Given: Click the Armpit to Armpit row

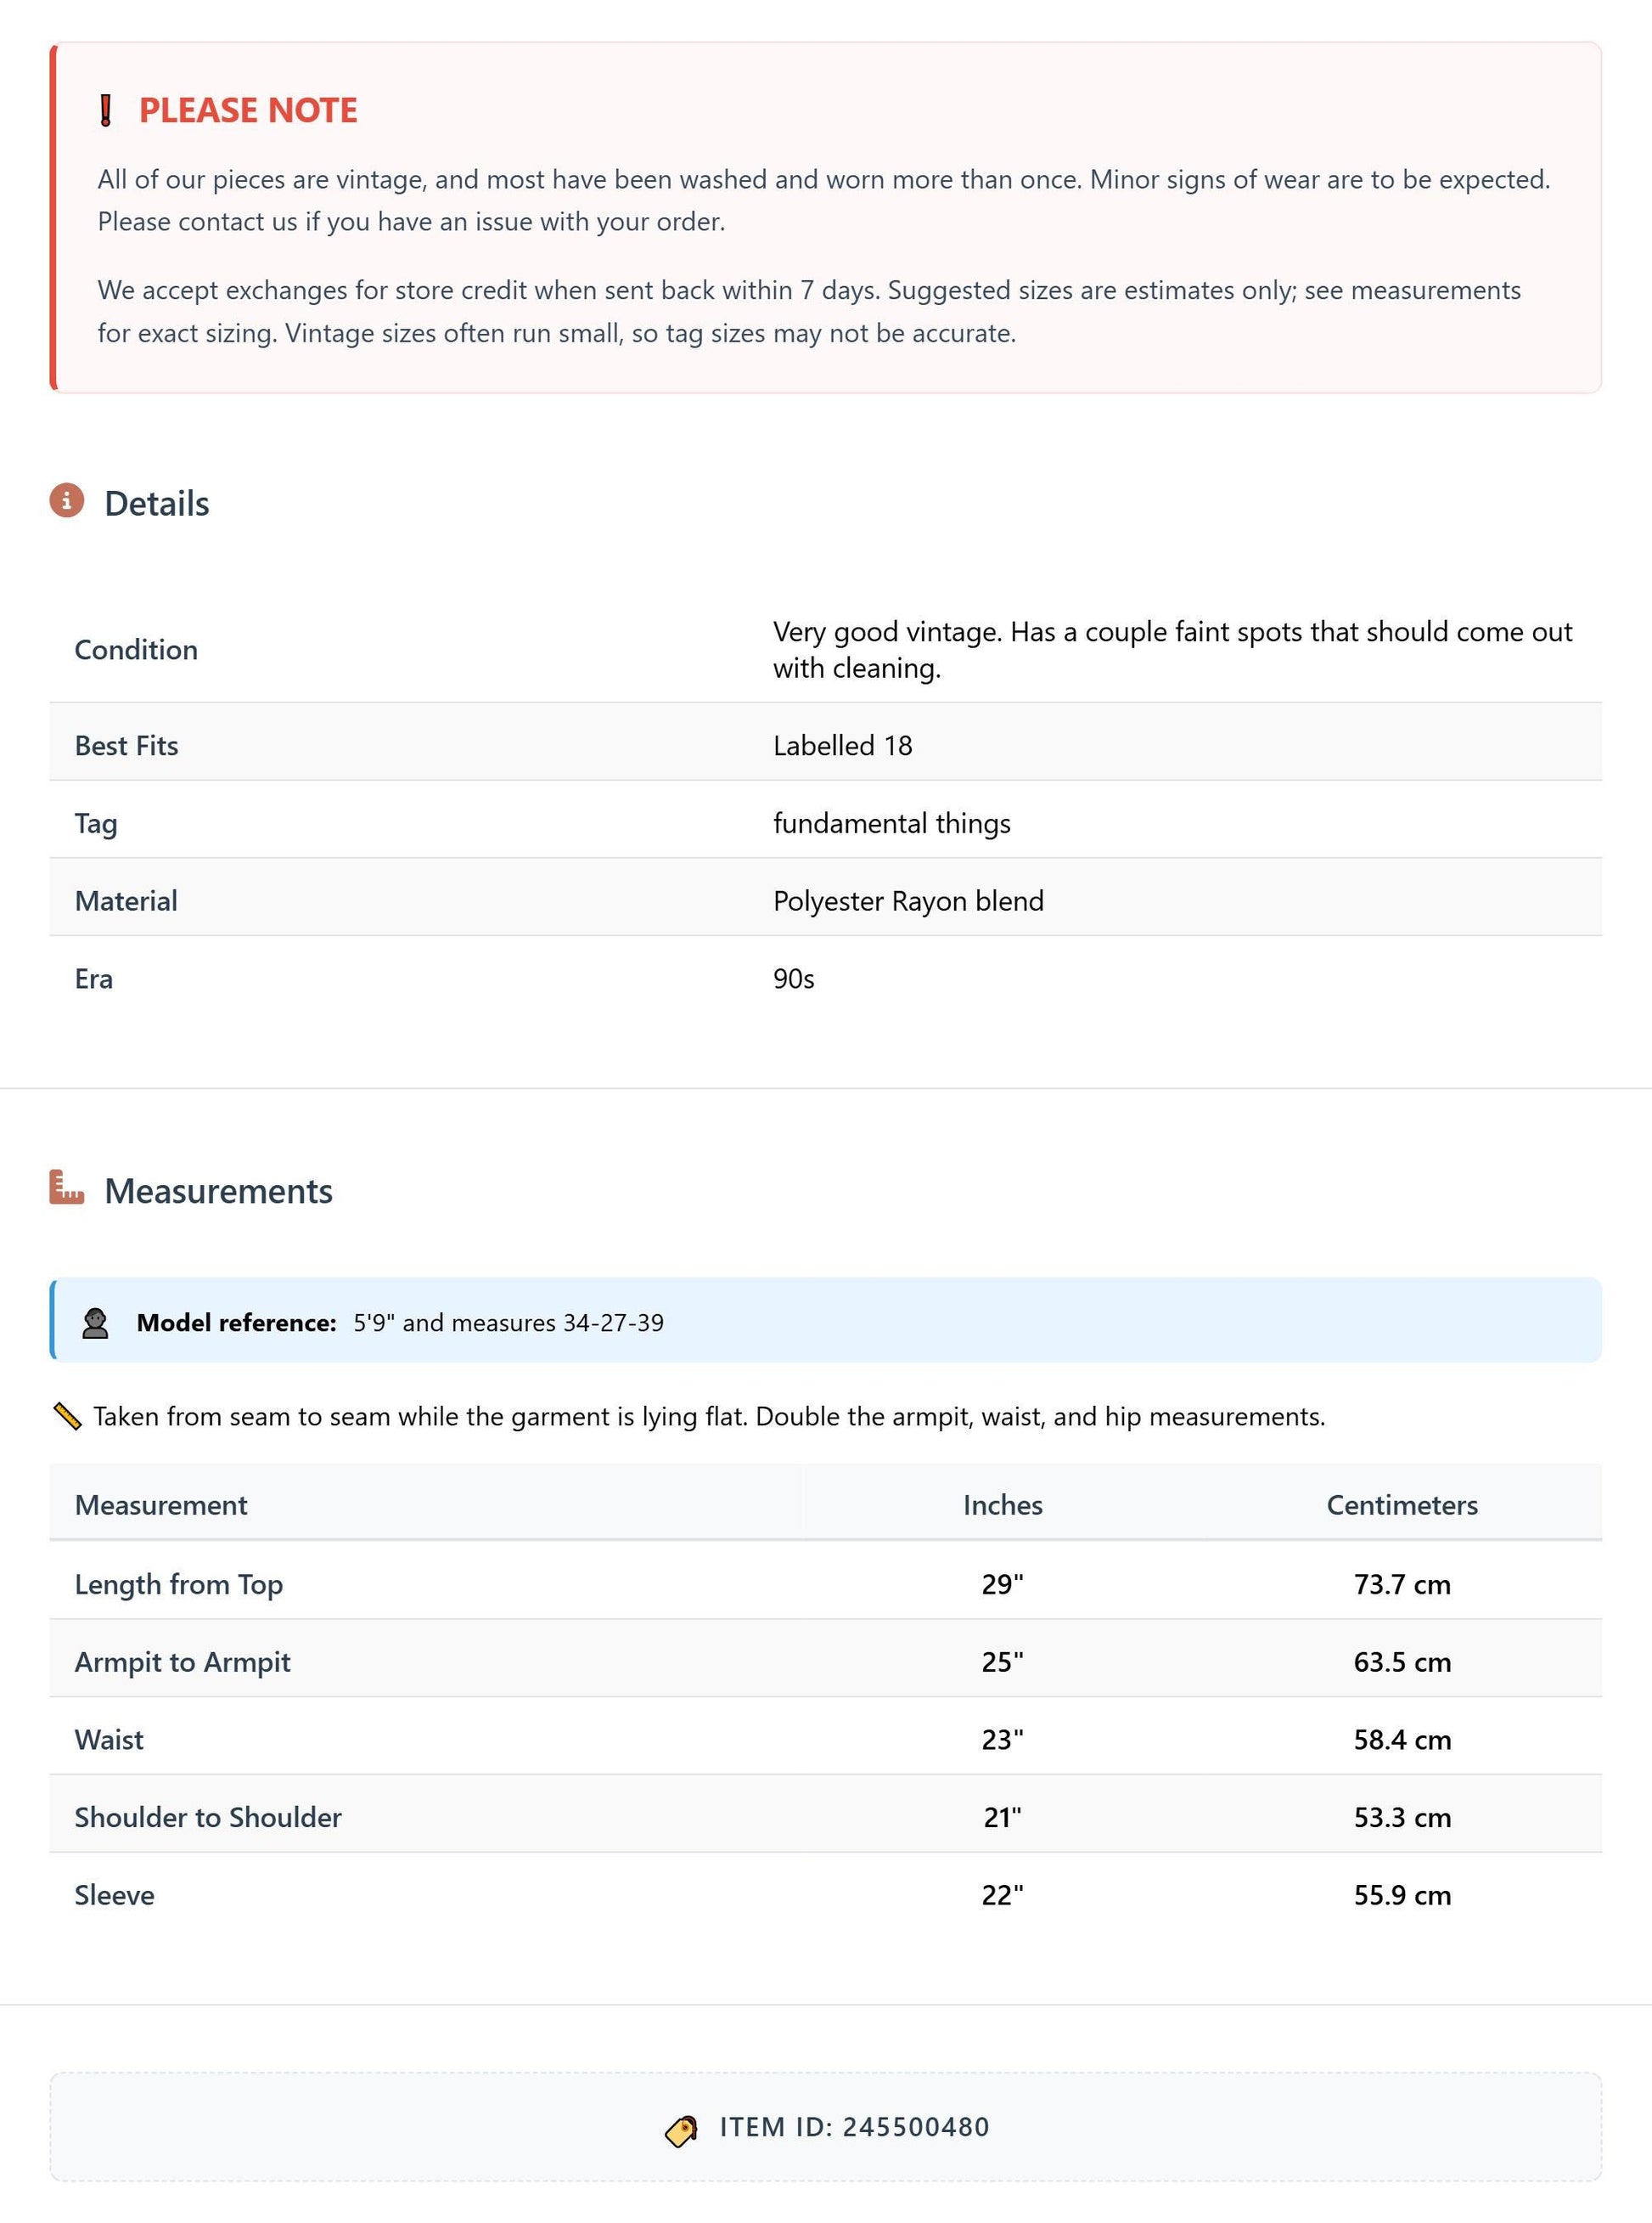Looking at the screenshot, I should click(x=826, y=1662).
